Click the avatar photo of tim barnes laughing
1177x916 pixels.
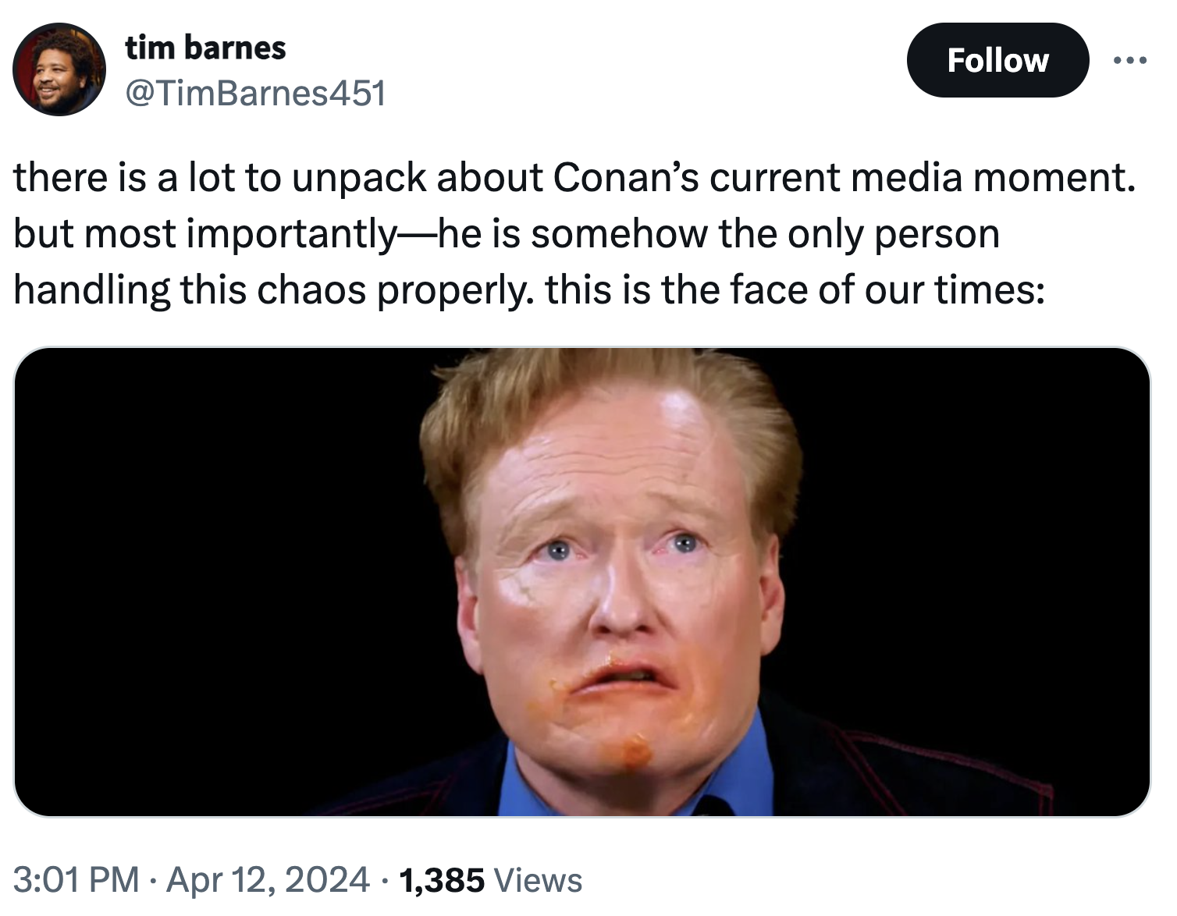59,69
